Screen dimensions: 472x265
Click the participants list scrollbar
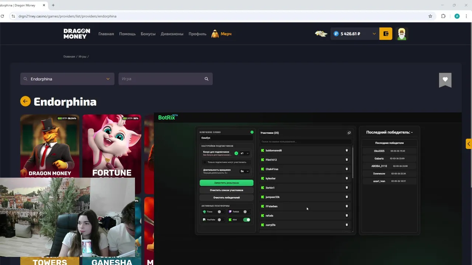353,162
